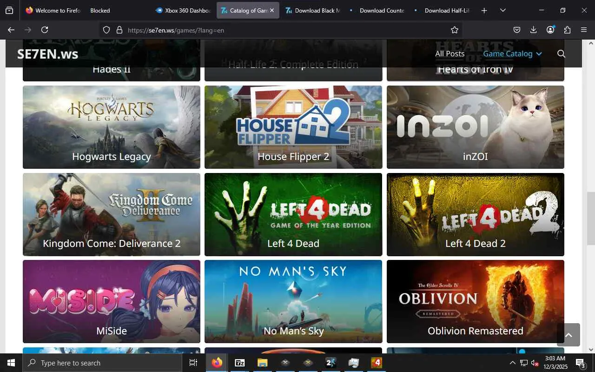Switch to the Welcome to Firefox tab
Viewport: 595px width, 372px height.
click(53, 10)
